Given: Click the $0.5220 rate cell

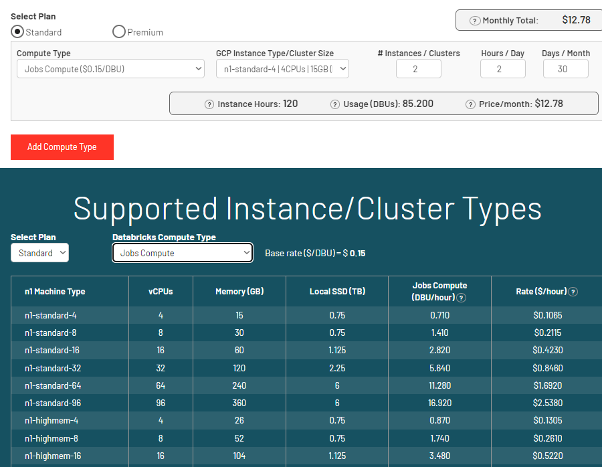Looking at the screenshot, I should pos(547,456).
